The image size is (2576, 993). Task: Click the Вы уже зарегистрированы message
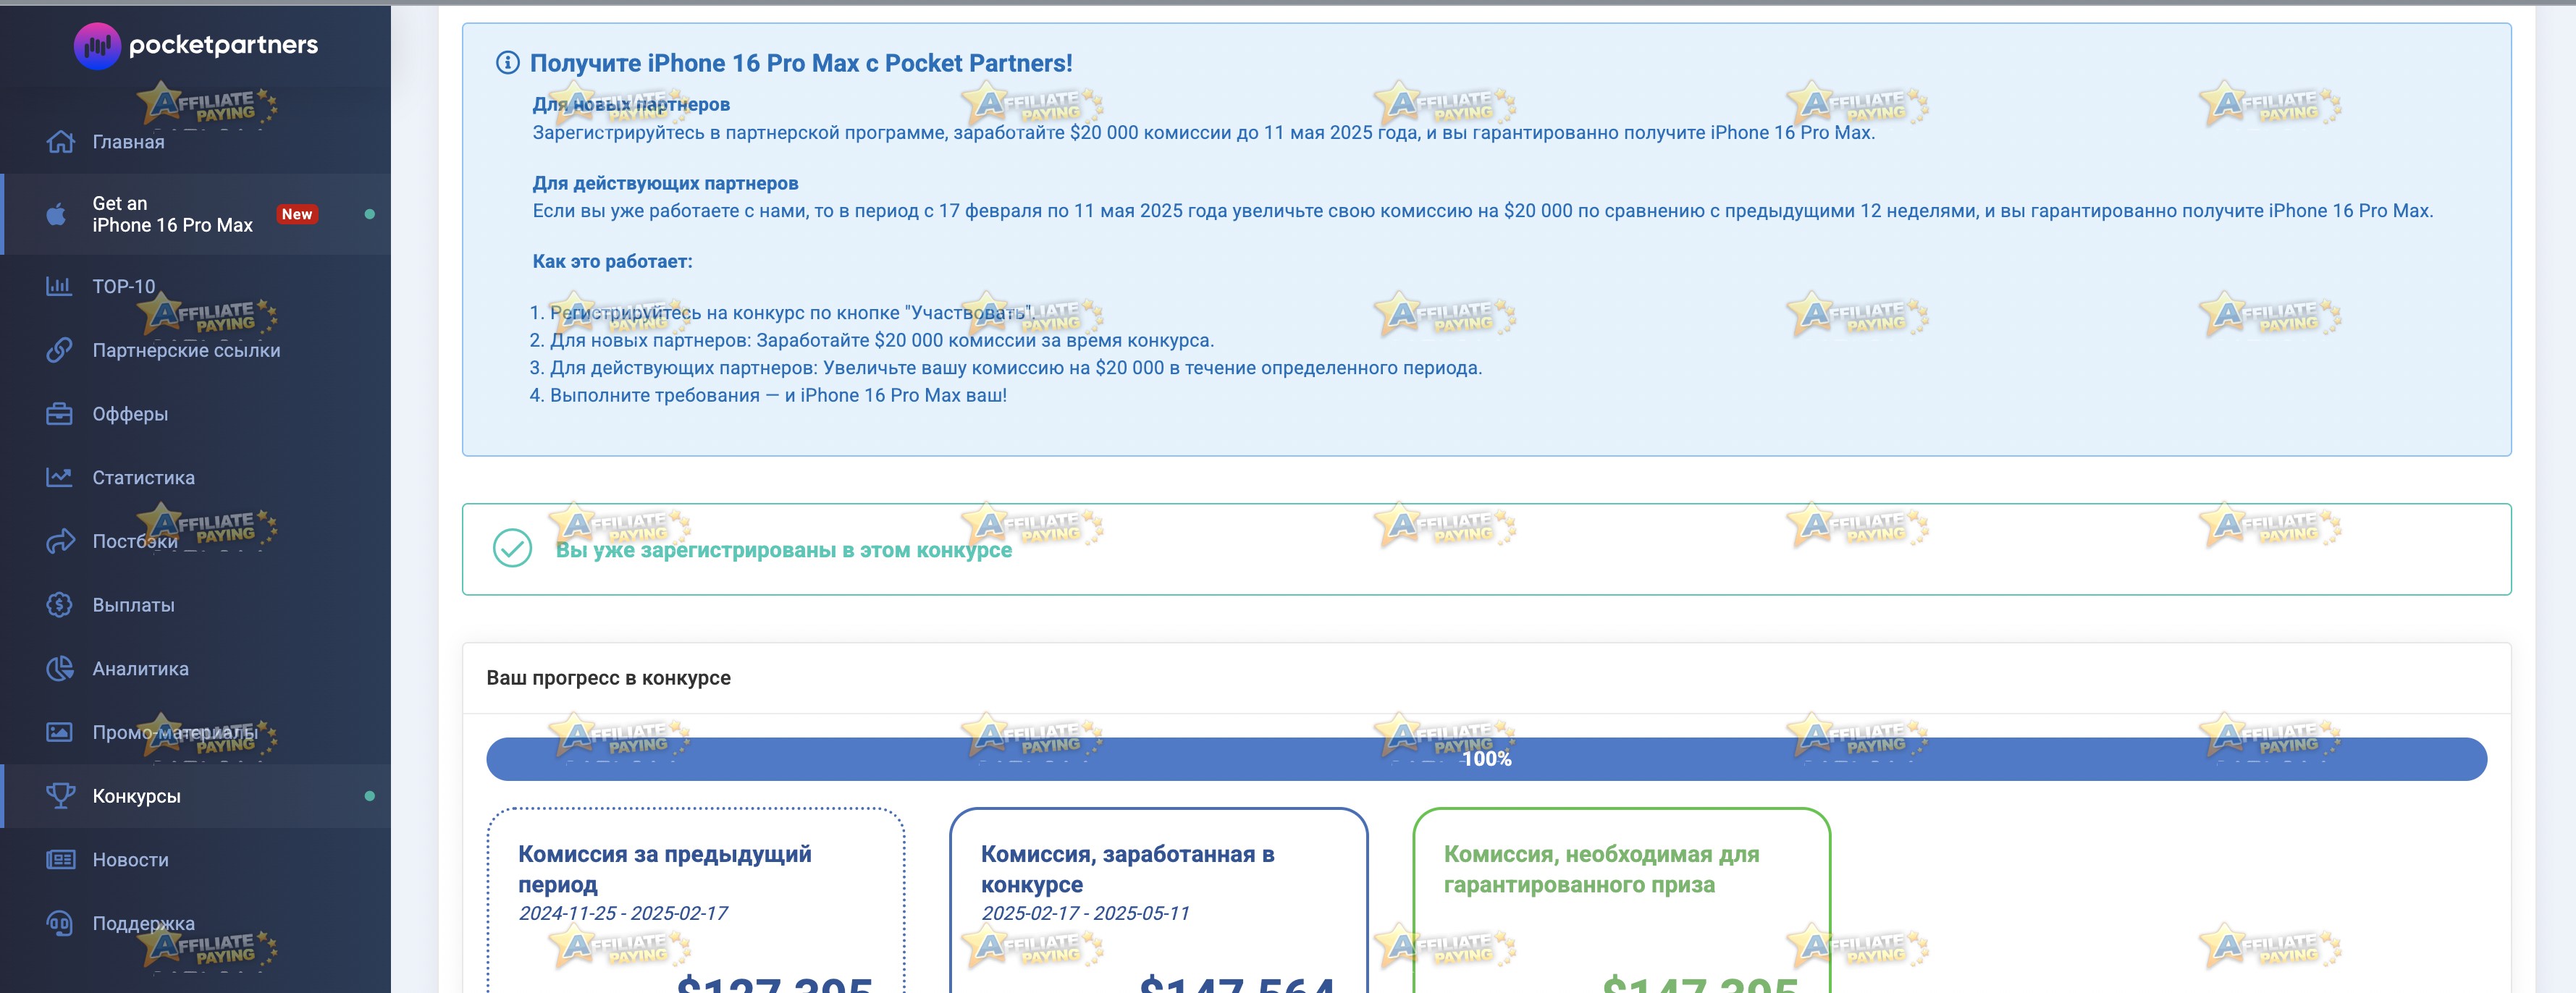pos(784,550)
